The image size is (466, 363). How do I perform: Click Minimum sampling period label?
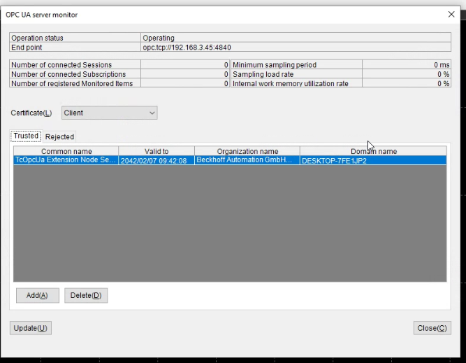275,65
